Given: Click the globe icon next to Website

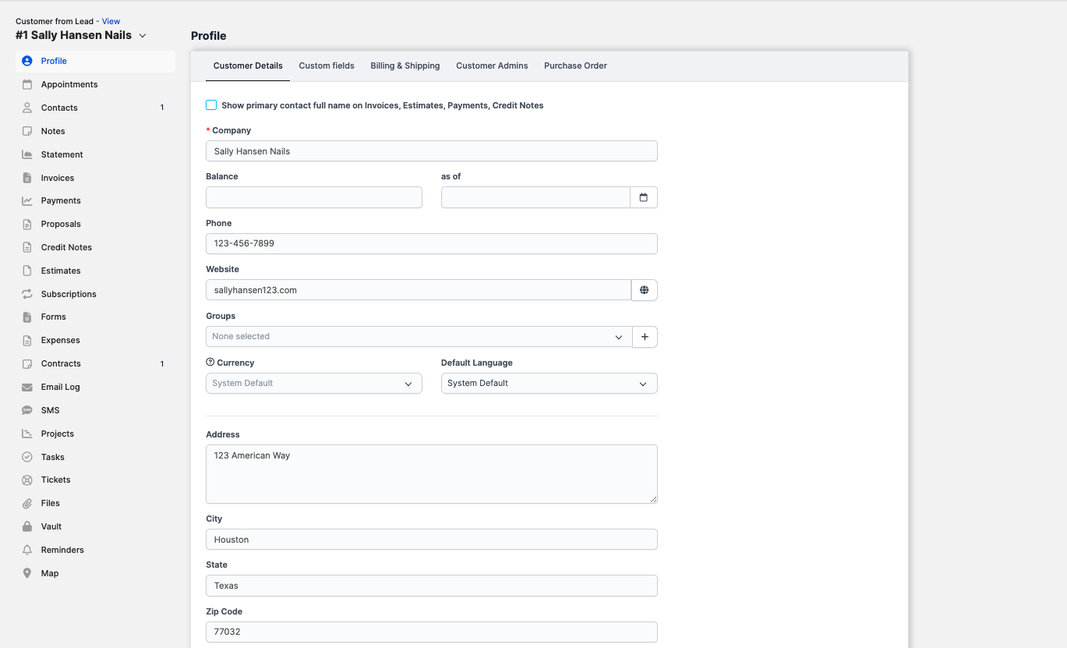Looking at the screenshot, I should point(645,289).
